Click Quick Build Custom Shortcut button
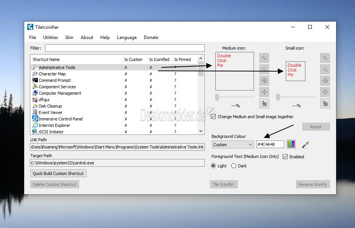The height and width of the screenshot is (228, 355). click(x=58, y=173)
